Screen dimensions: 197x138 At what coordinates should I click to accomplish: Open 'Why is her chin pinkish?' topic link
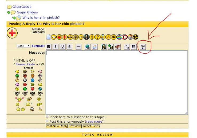point(41,18)
